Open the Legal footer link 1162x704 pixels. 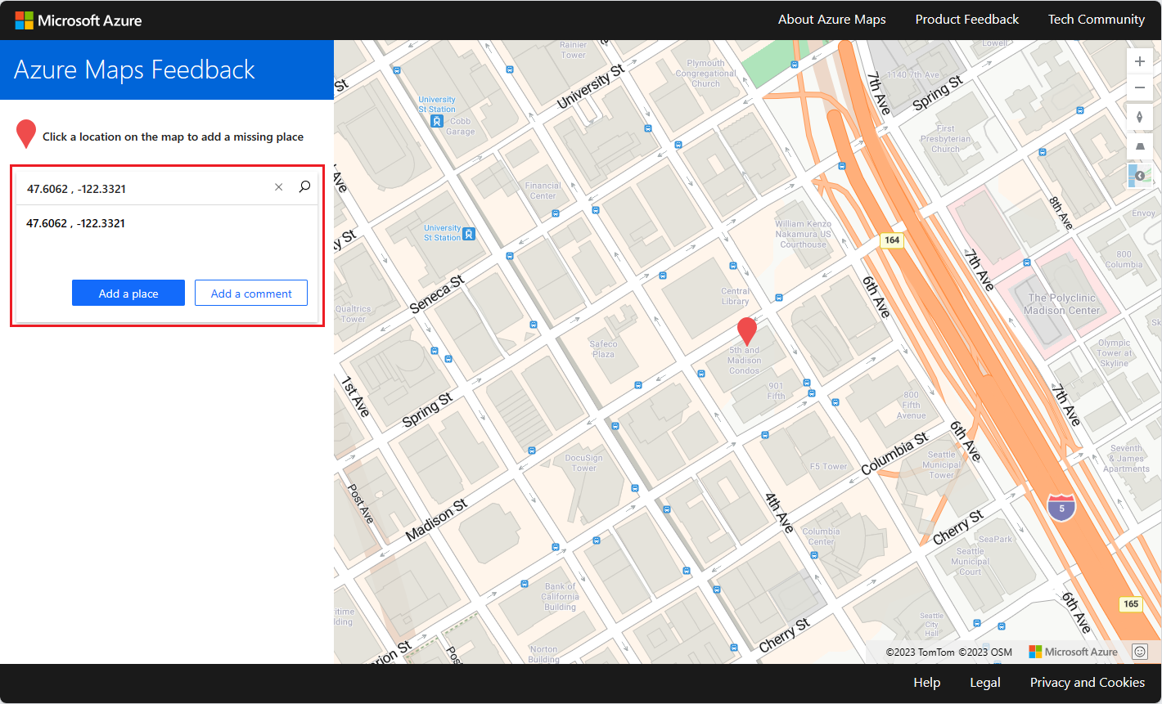click(x=985, y=683)
